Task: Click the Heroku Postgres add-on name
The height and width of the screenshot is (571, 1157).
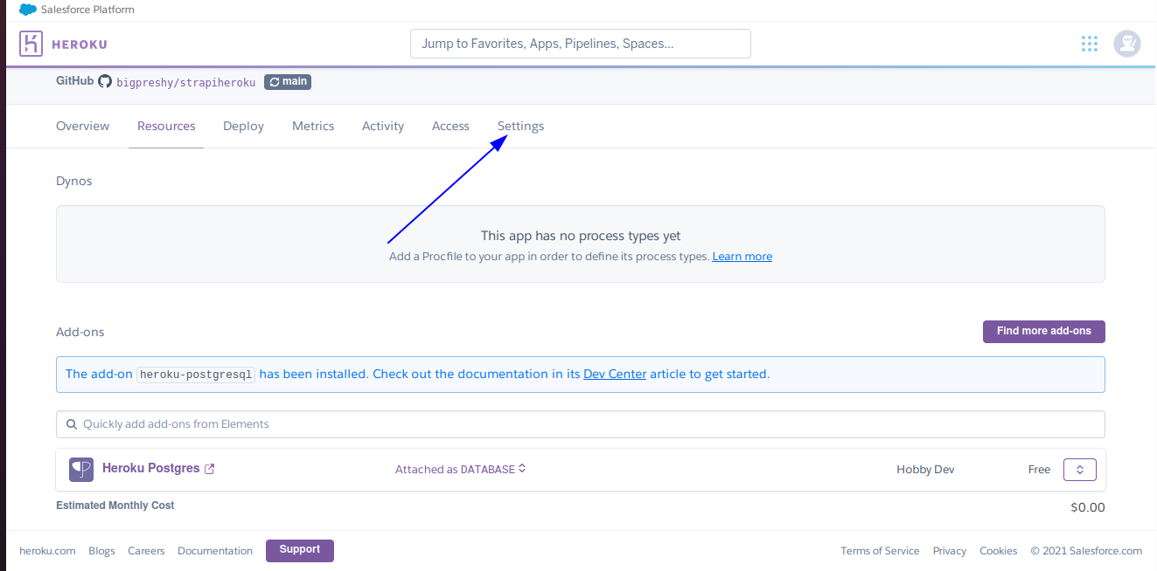Action: click(151, 468)
